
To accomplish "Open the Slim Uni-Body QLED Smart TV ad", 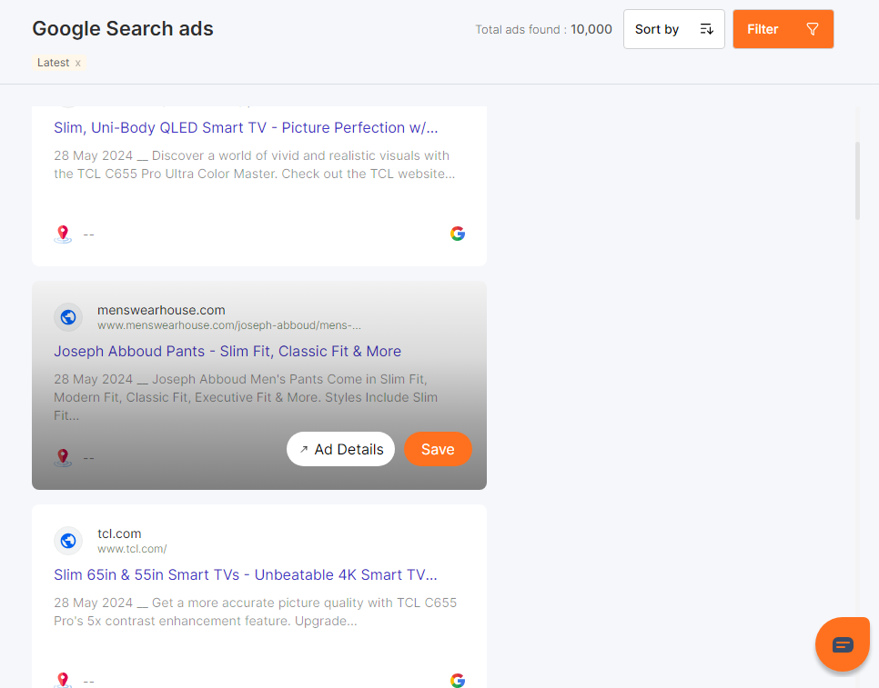I will (x=246, y=127).
